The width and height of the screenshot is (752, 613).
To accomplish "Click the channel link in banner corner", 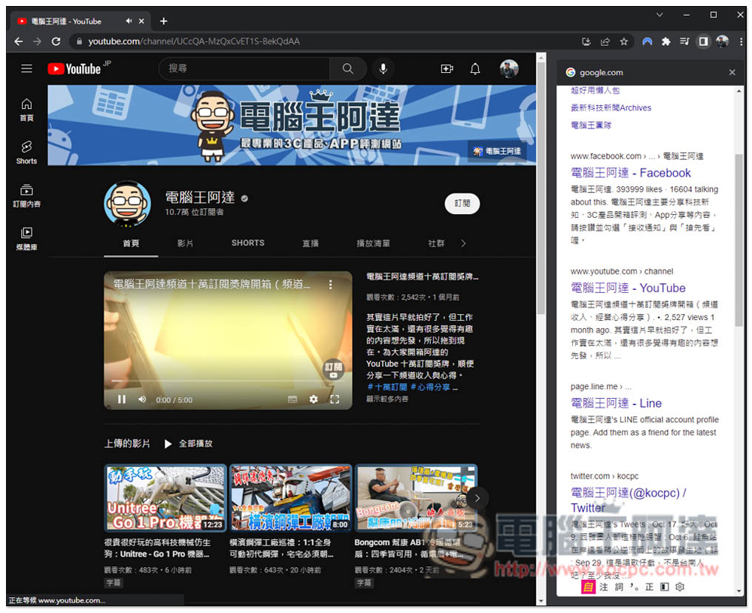I will 497,151.
